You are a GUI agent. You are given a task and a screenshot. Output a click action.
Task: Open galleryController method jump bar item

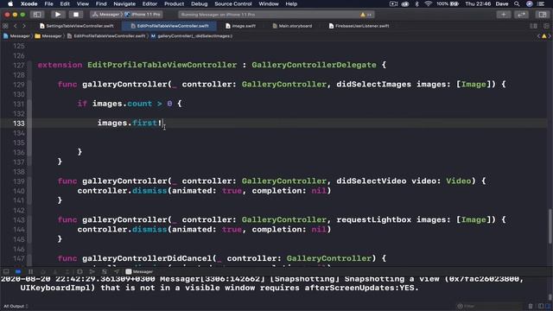[192, 36]
